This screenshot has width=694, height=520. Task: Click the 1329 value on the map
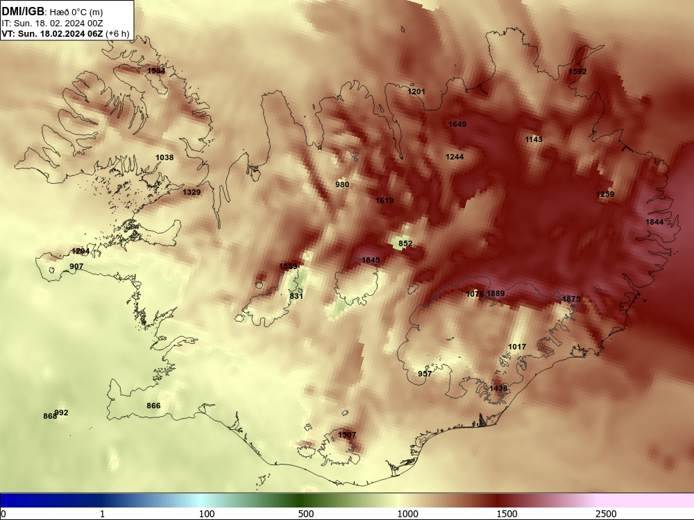[192, 192]
